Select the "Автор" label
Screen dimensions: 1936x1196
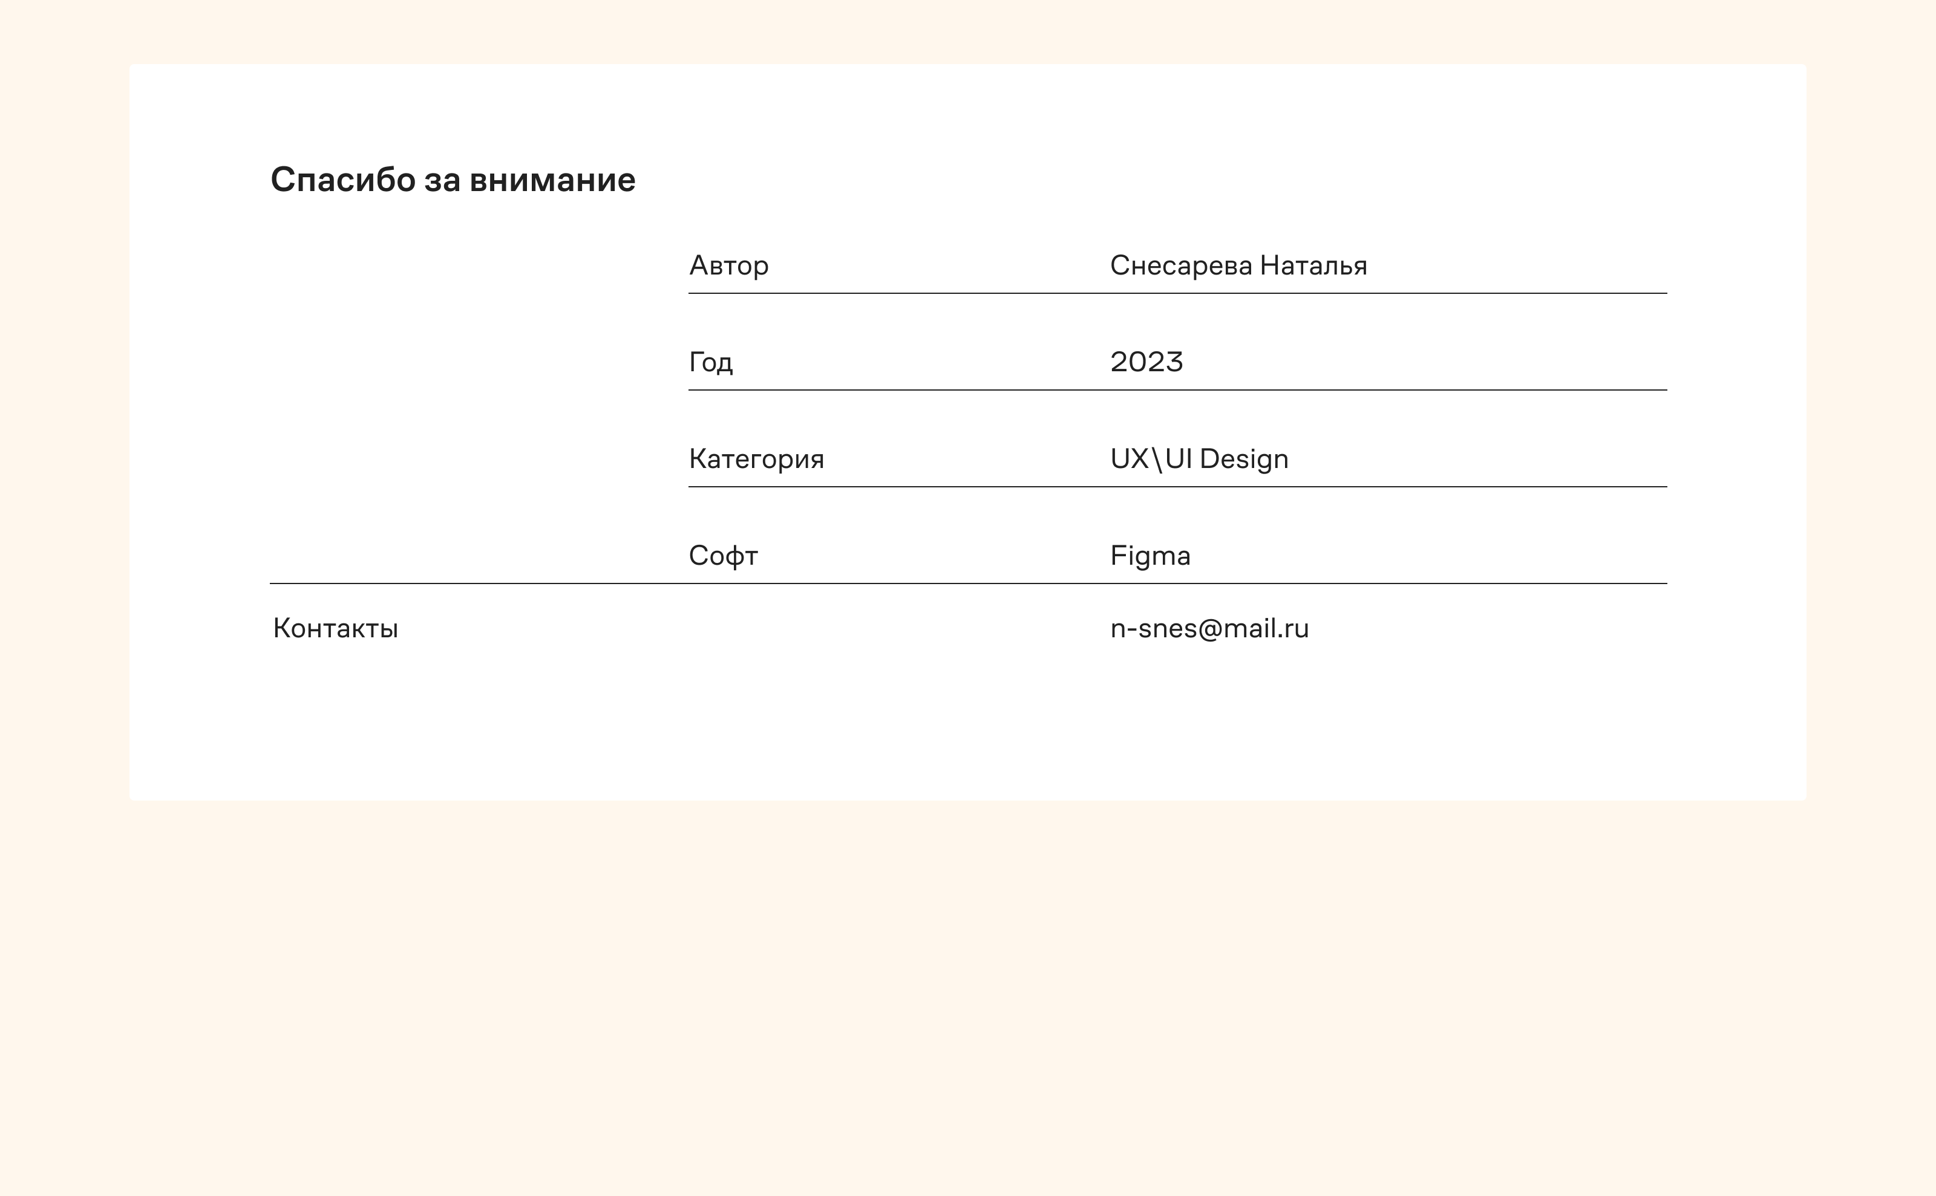[728, 266]
